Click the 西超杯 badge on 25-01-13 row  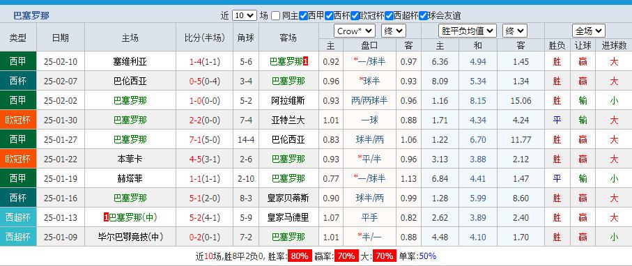tap(18, 217)
